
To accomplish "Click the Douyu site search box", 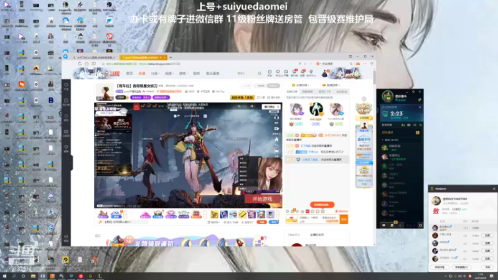I will coord(246,73).
